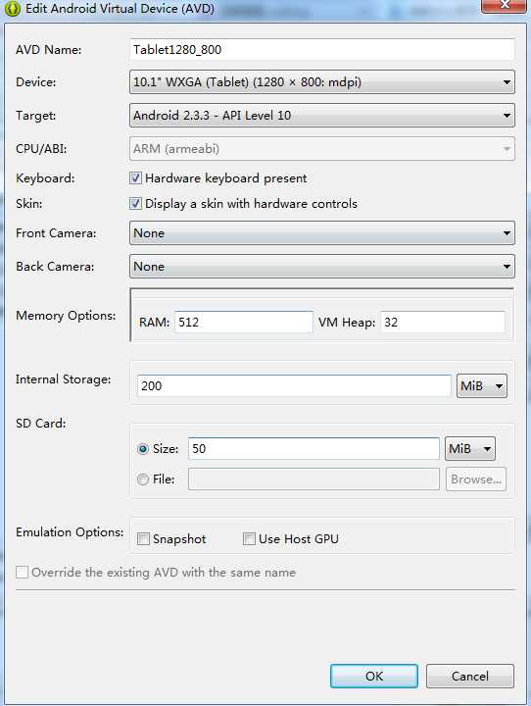The height and width of the screenshot is (706, 531).
Task: Edit the AVD Name text field
Action: [321, 50]
